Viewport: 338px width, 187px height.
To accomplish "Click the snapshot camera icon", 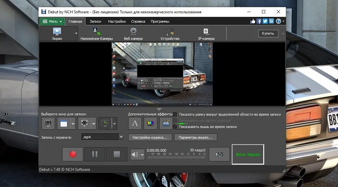I will click(x=219, y=154).
